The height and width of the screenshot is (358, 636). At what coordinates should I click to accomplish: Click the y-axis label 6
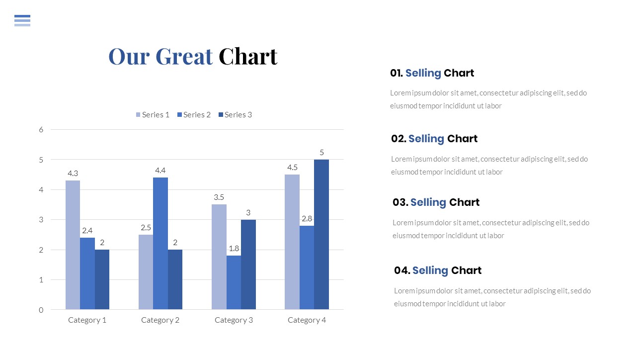(41, 130)
